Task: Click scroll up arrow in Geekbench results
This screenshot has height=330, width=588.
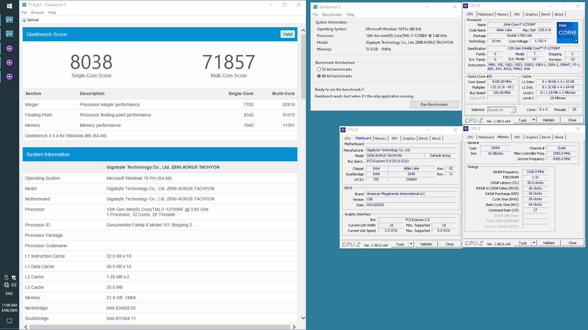Action: (x=303, y=30)
